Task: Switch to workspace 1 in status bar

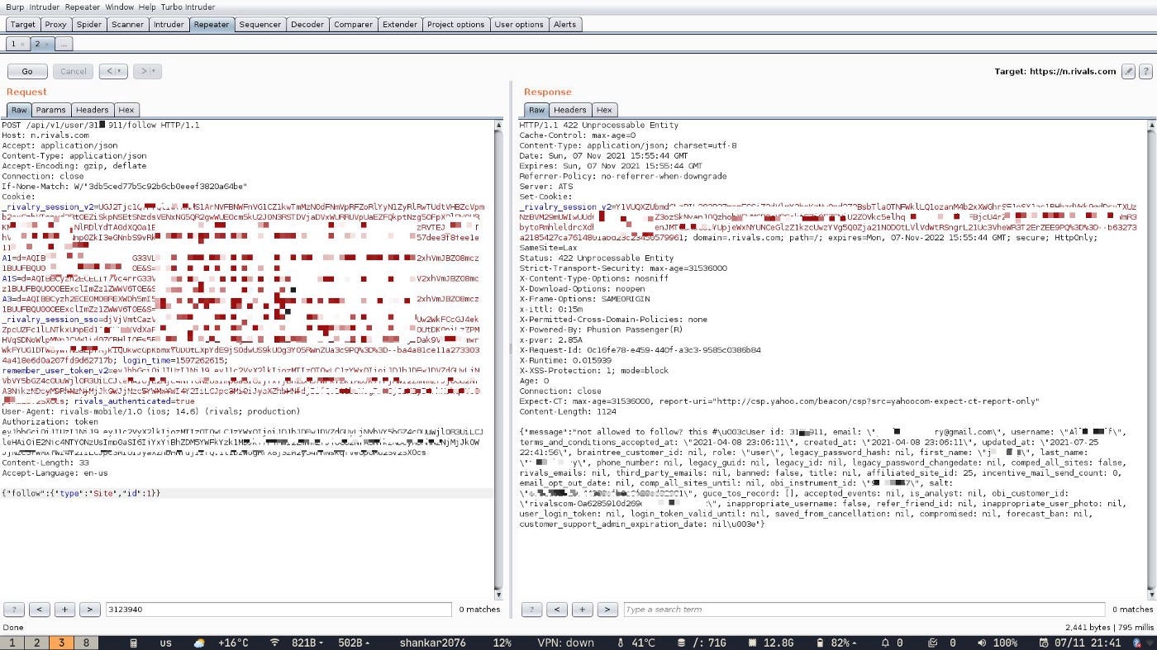Action: [12, 643]
